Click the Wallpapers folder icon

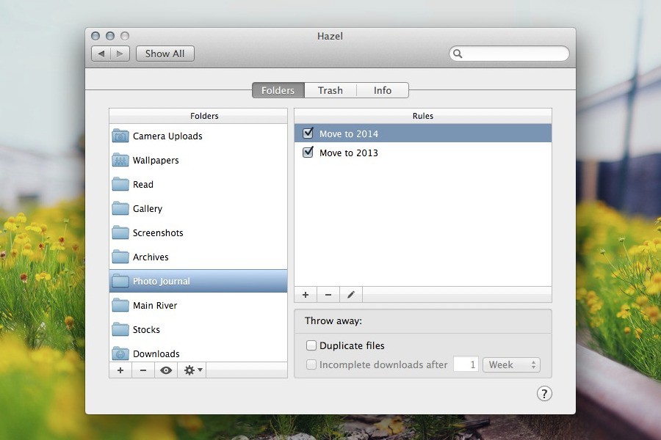point(120,160)
